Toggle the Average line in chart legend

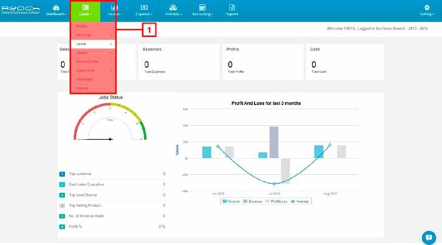point(300,201)
